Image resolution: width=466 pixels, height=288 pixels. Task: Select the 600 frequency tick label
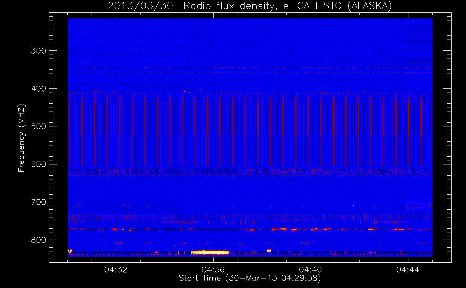point(39,164)
